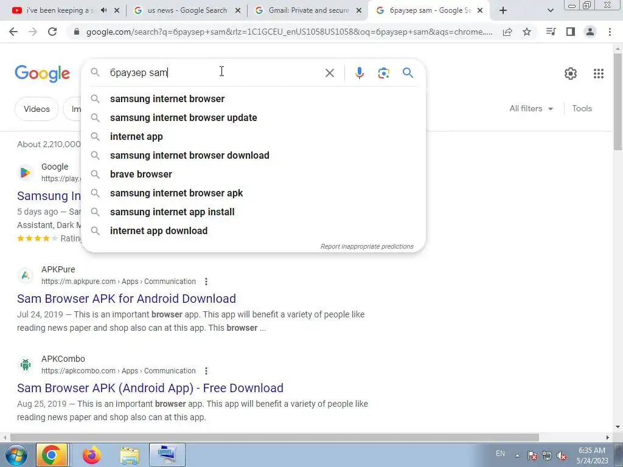Viewport: 623px width, 467px height.
Task: Reload the current page
Action: [52, 32]
